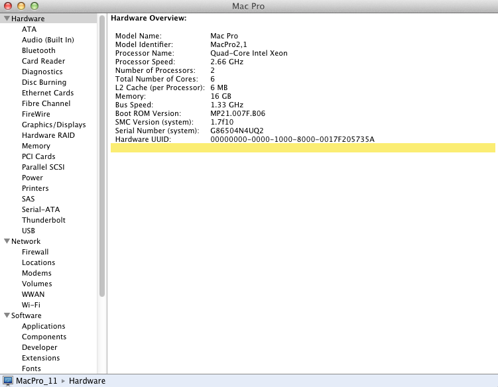Click the sidebar vertical scrollbar thumb
The width and height of the screenshot is (498, 387).
(102, 156)
